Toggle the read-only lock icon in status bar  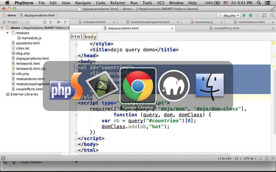[261, 159]
